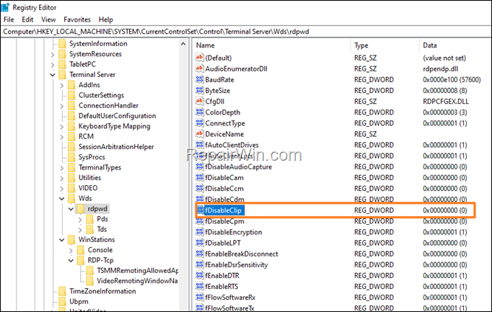The width and height of the screenshot is (492, 312).
Task: Click the Registry Editor app icon in title bar
Action: coord(5,7)
